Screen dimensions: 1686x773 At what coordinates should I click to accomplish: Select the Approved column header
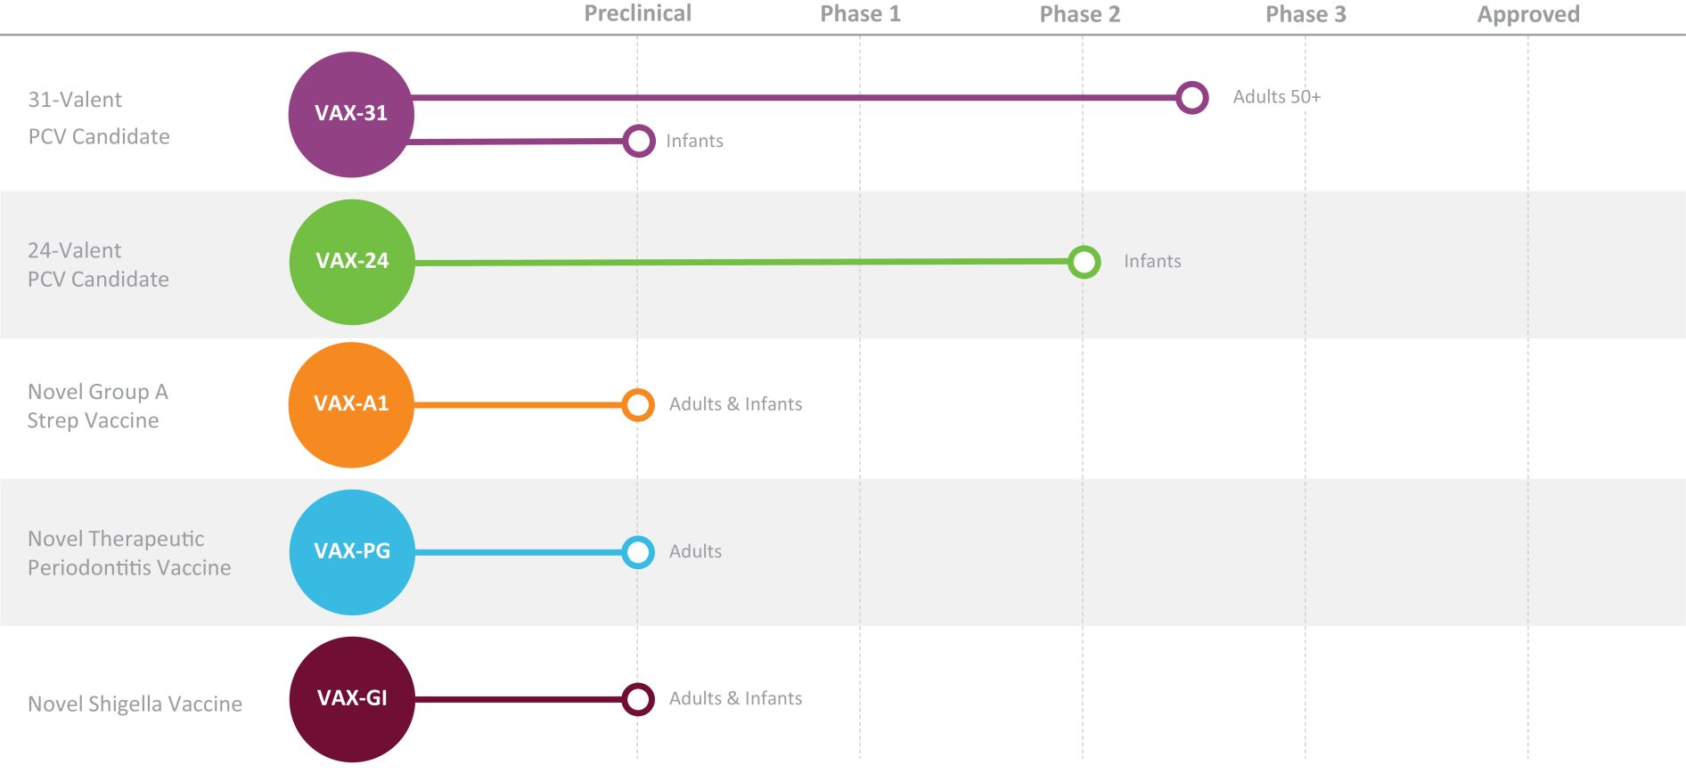pyautogui.click(x=1528, y=14)
